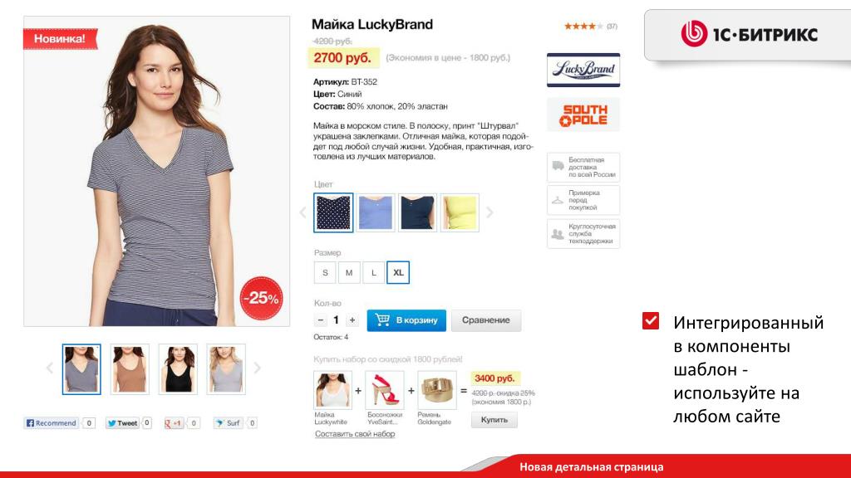Increase quantity with plus button
Image resolution: width=851 pixels, height=478 pixels.
352,320
